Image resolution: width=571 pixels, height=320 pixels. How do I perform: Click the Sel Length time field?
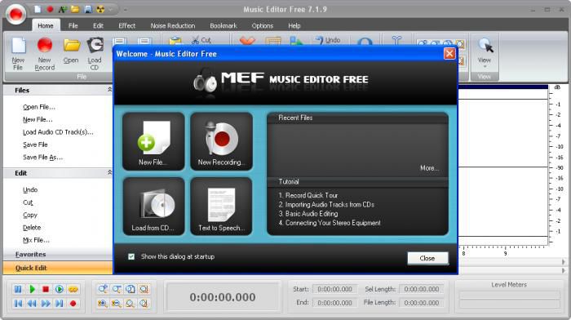(422, 289)
